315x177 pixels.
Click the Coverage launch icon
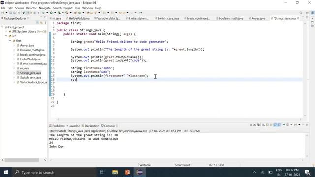pyautogui.click(x=59, y=13)
